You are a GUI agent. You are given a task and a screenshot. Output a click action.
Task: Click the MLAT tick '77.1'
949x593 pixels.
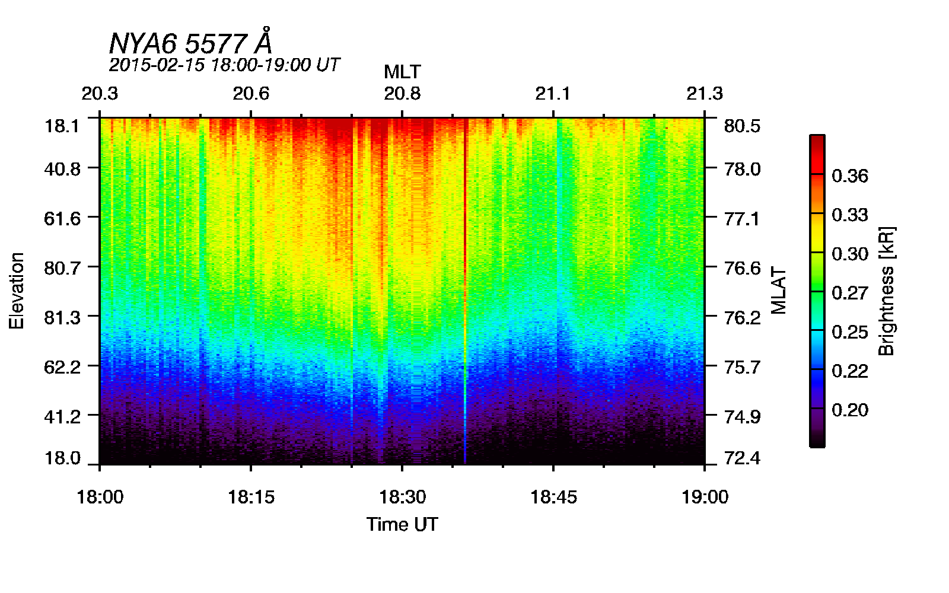coord(742,218)
